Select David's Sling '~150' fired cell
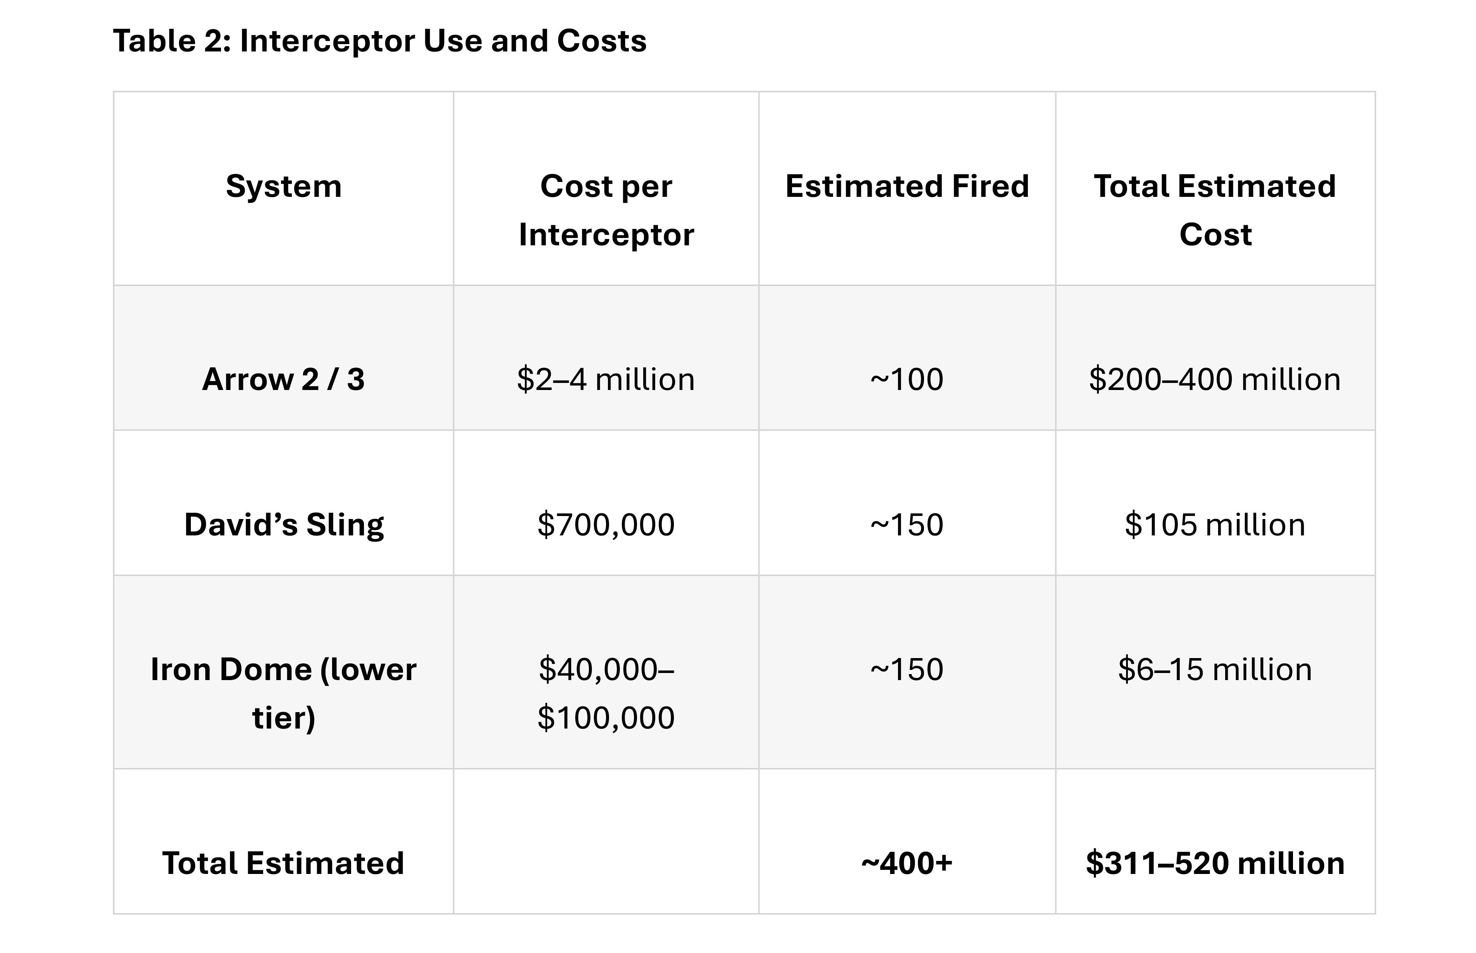The width and height of the screenshot is (1476, 953). coord(907,525)
